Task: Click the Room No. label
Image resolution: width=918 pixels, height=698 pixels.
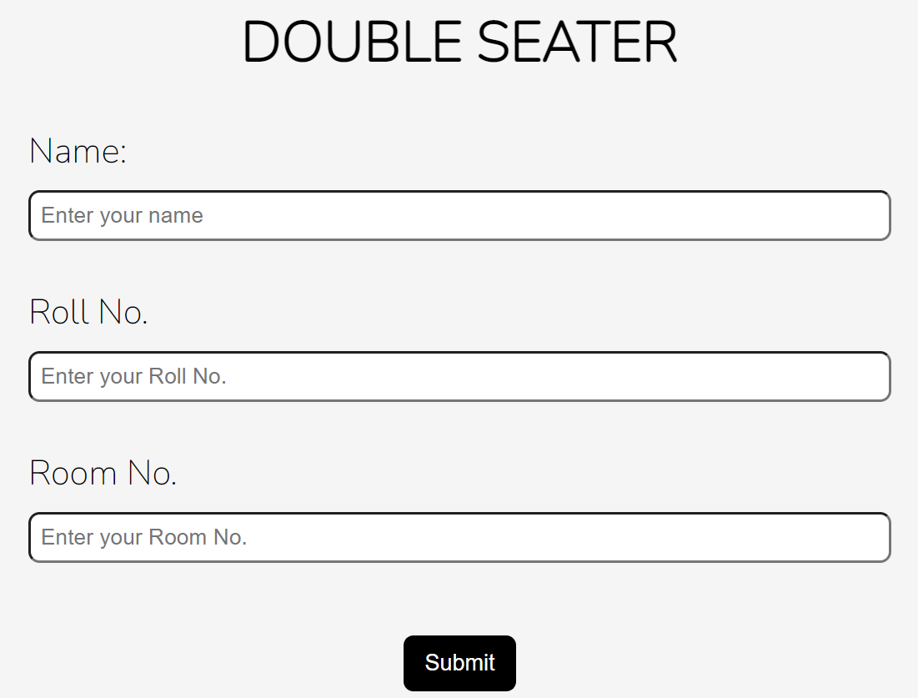Action: pos(102,473)
